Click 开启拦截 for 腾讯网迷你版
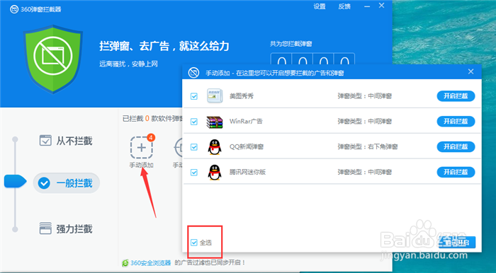This screenshot has width=496, height=273. [456, 172]
